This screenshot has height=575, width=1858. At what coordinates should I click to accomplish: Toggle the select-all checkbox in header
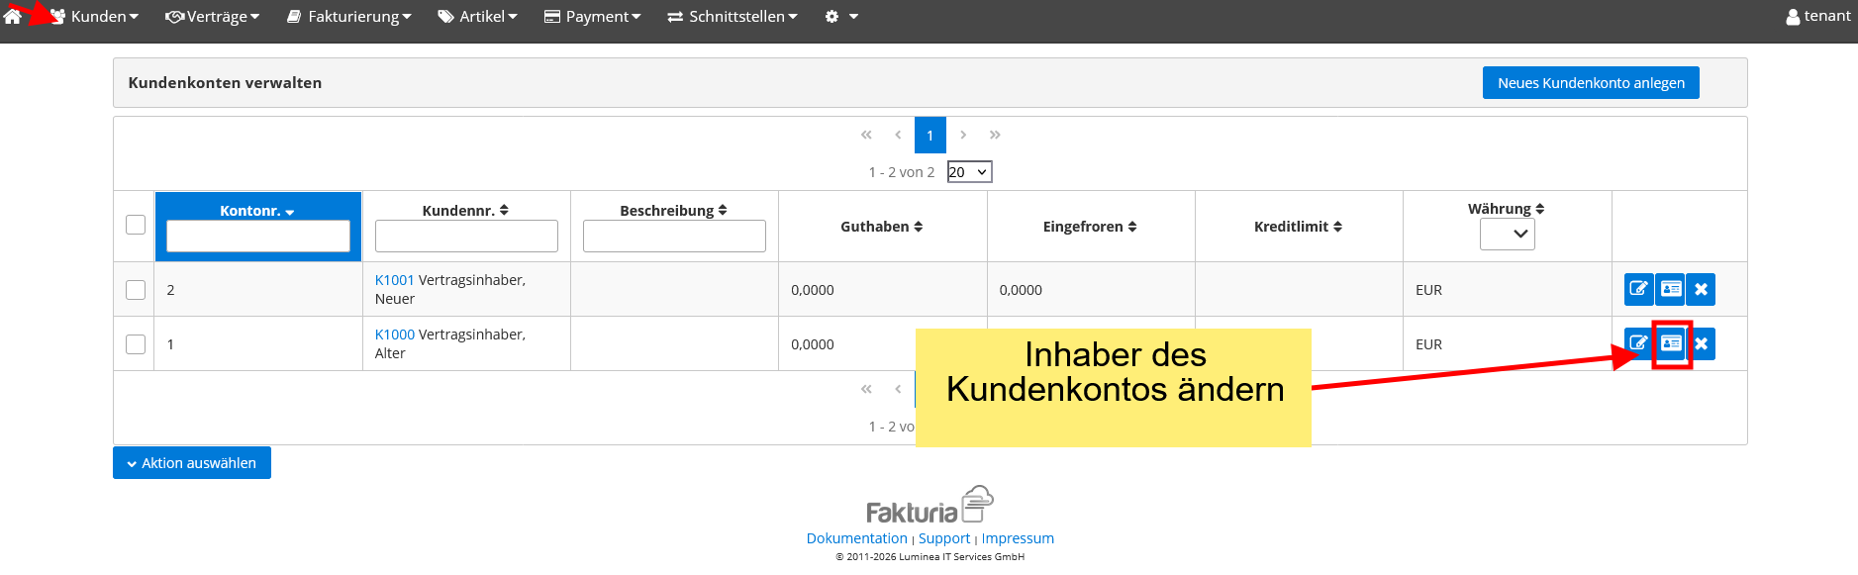click(136, 225)
